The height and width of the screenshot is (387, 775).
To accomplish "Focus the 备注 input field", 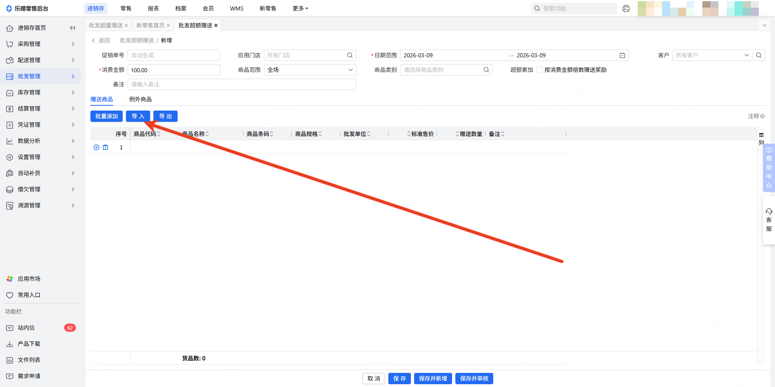I will click(242, 84).
